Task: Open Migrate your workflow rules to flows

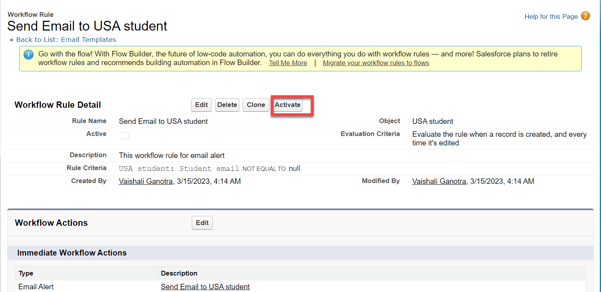Action: [x=375, y=63]
